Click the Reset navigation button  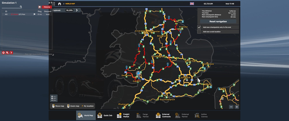pos(218,21)
